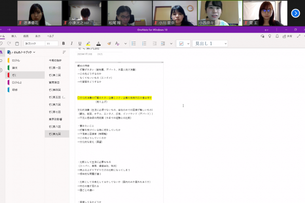Image resolution: width=305 pixels, height=203 pixels.
Task: Select the yellow highlighter tool
Action: point(88,44)
